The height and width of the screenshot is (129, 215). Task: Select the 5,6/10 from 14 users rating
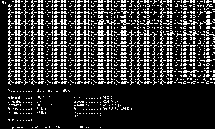(89, 127)
